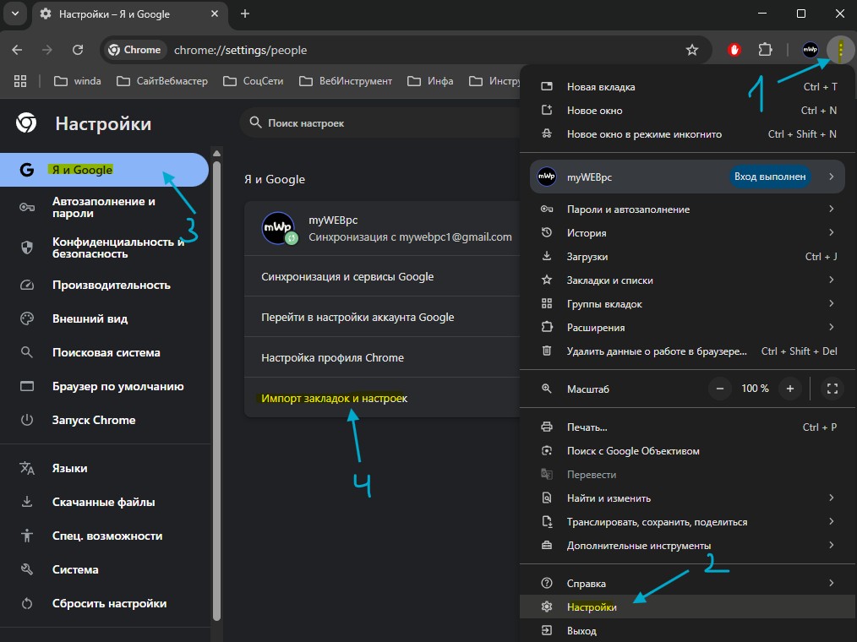Screen dimensions: 857x642
Task: Go back to the previous page
Action: (17, 50)
